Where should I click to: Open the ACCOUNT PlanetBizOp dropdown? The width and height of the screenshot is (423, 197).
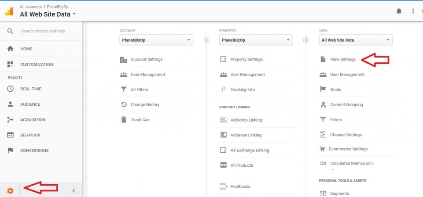tap(156, 40)
